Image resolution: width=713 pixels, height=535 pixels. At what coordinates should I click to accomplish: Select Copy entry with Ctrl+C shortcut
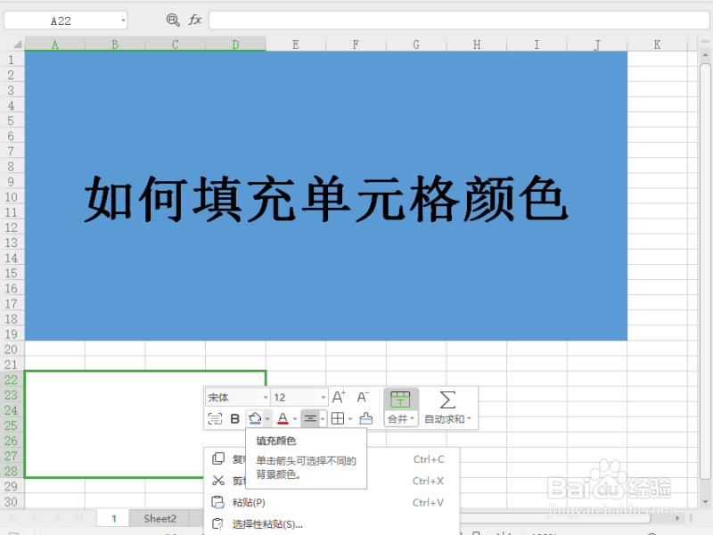pyautogui.click(x=332, y=459)
